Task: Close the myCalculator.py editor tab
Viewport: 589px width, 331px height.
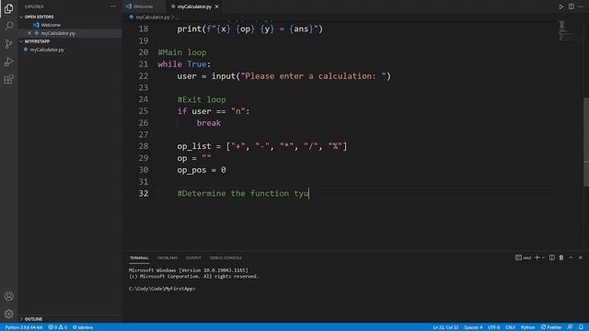Action: pos(217,6)
